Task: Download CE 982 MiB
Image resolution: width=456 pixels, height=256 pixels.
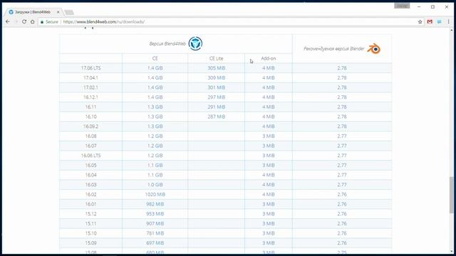Action: coord(155,204)
